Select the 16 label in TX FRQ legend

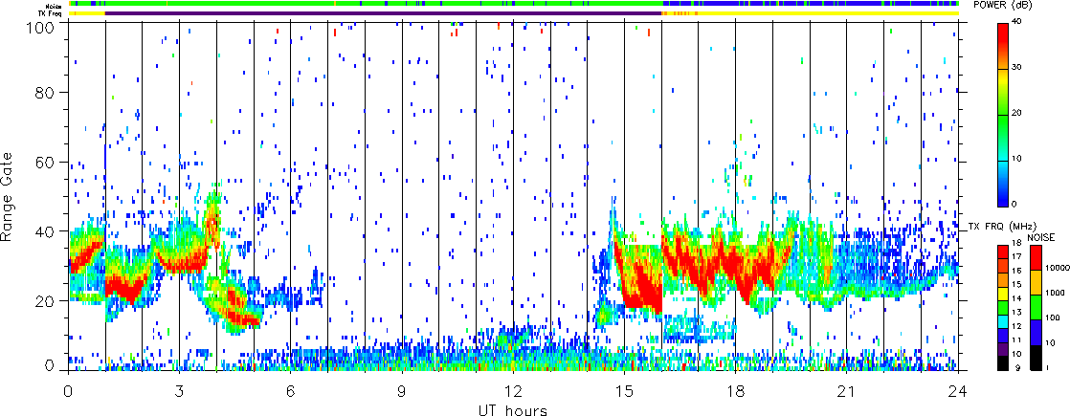[x=1016, y=271]
